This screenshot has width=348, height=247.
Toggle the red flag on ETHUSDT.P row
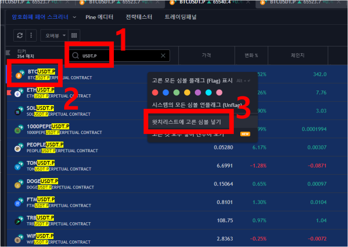(9, 92)
